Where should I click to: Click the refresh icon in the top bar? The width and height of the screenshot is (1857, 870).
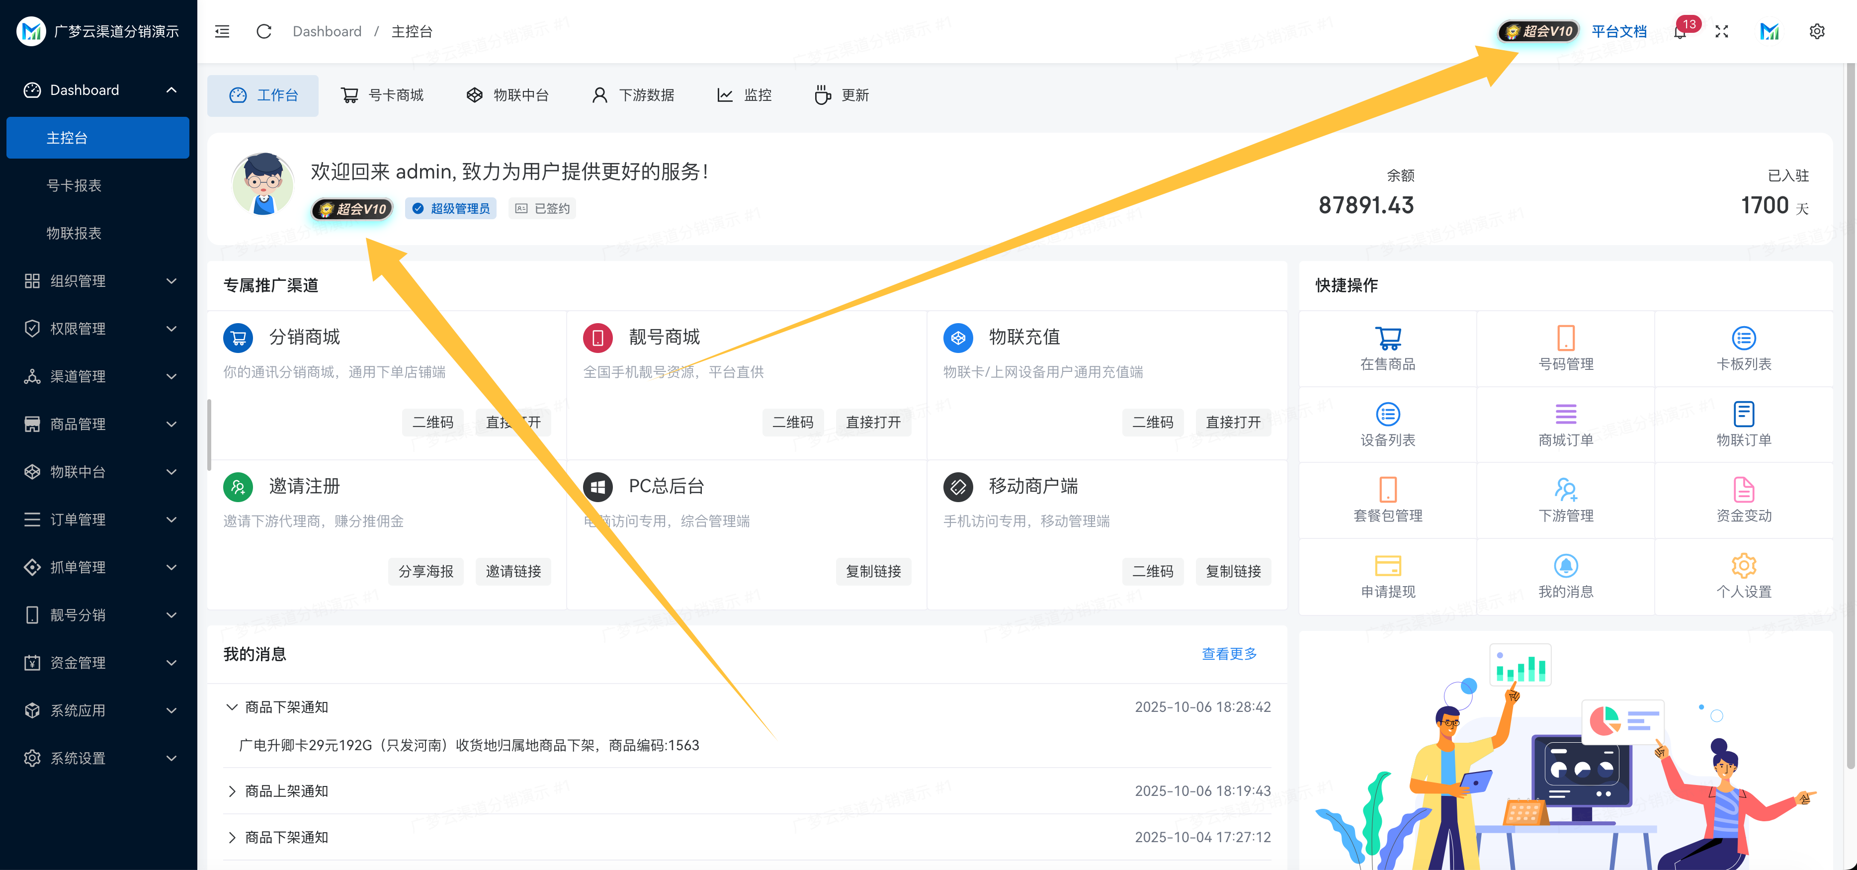(x=264, y=31)
